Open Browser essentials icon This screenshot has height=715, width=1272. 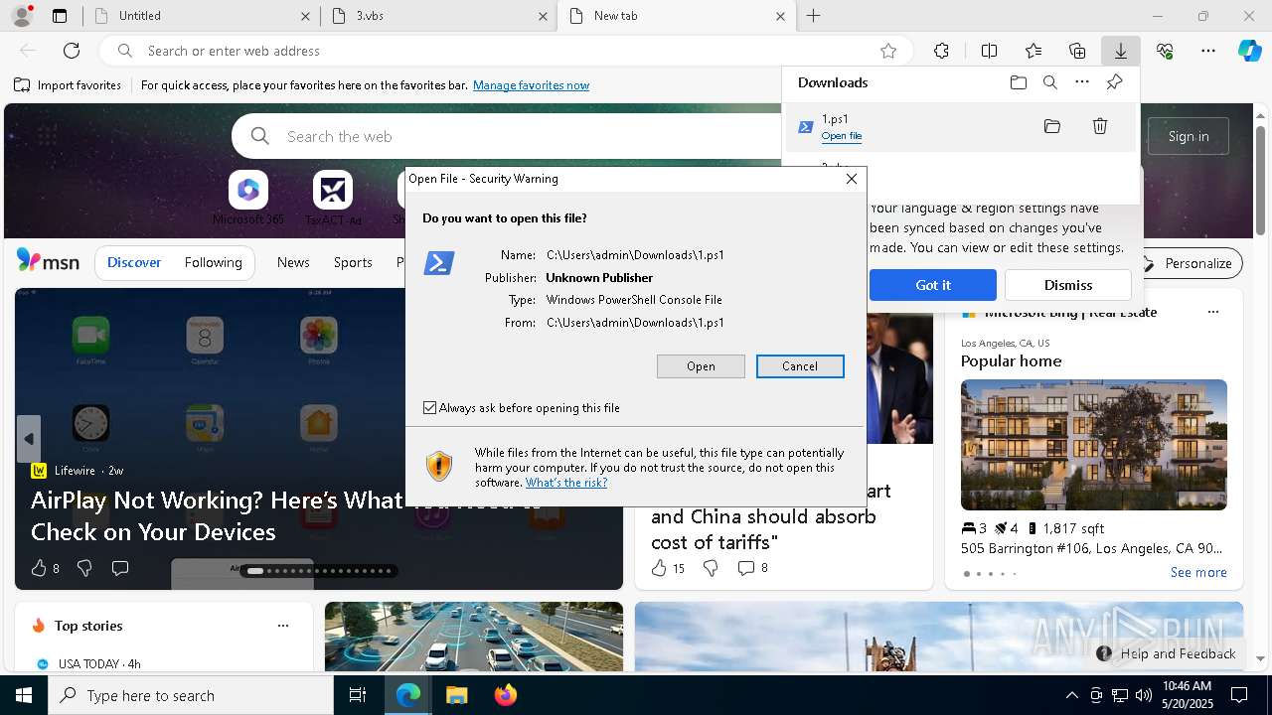1165,51
